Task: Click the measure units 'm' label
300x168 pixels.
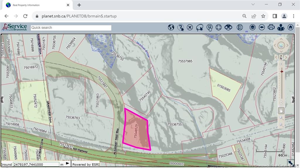Action: coord(247,32)
